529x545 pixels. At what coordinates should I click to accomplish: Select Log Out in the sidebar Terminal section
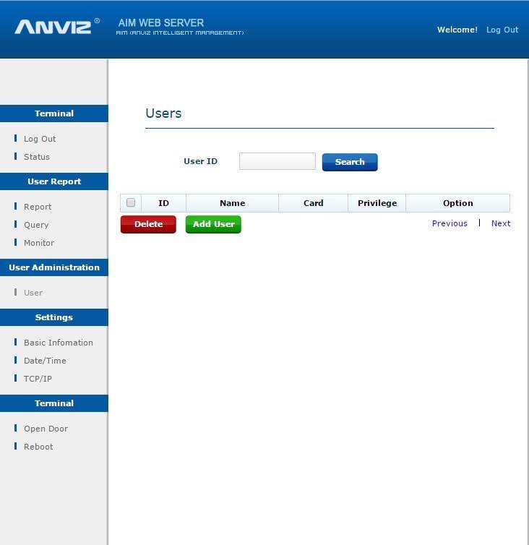[40, 139]
